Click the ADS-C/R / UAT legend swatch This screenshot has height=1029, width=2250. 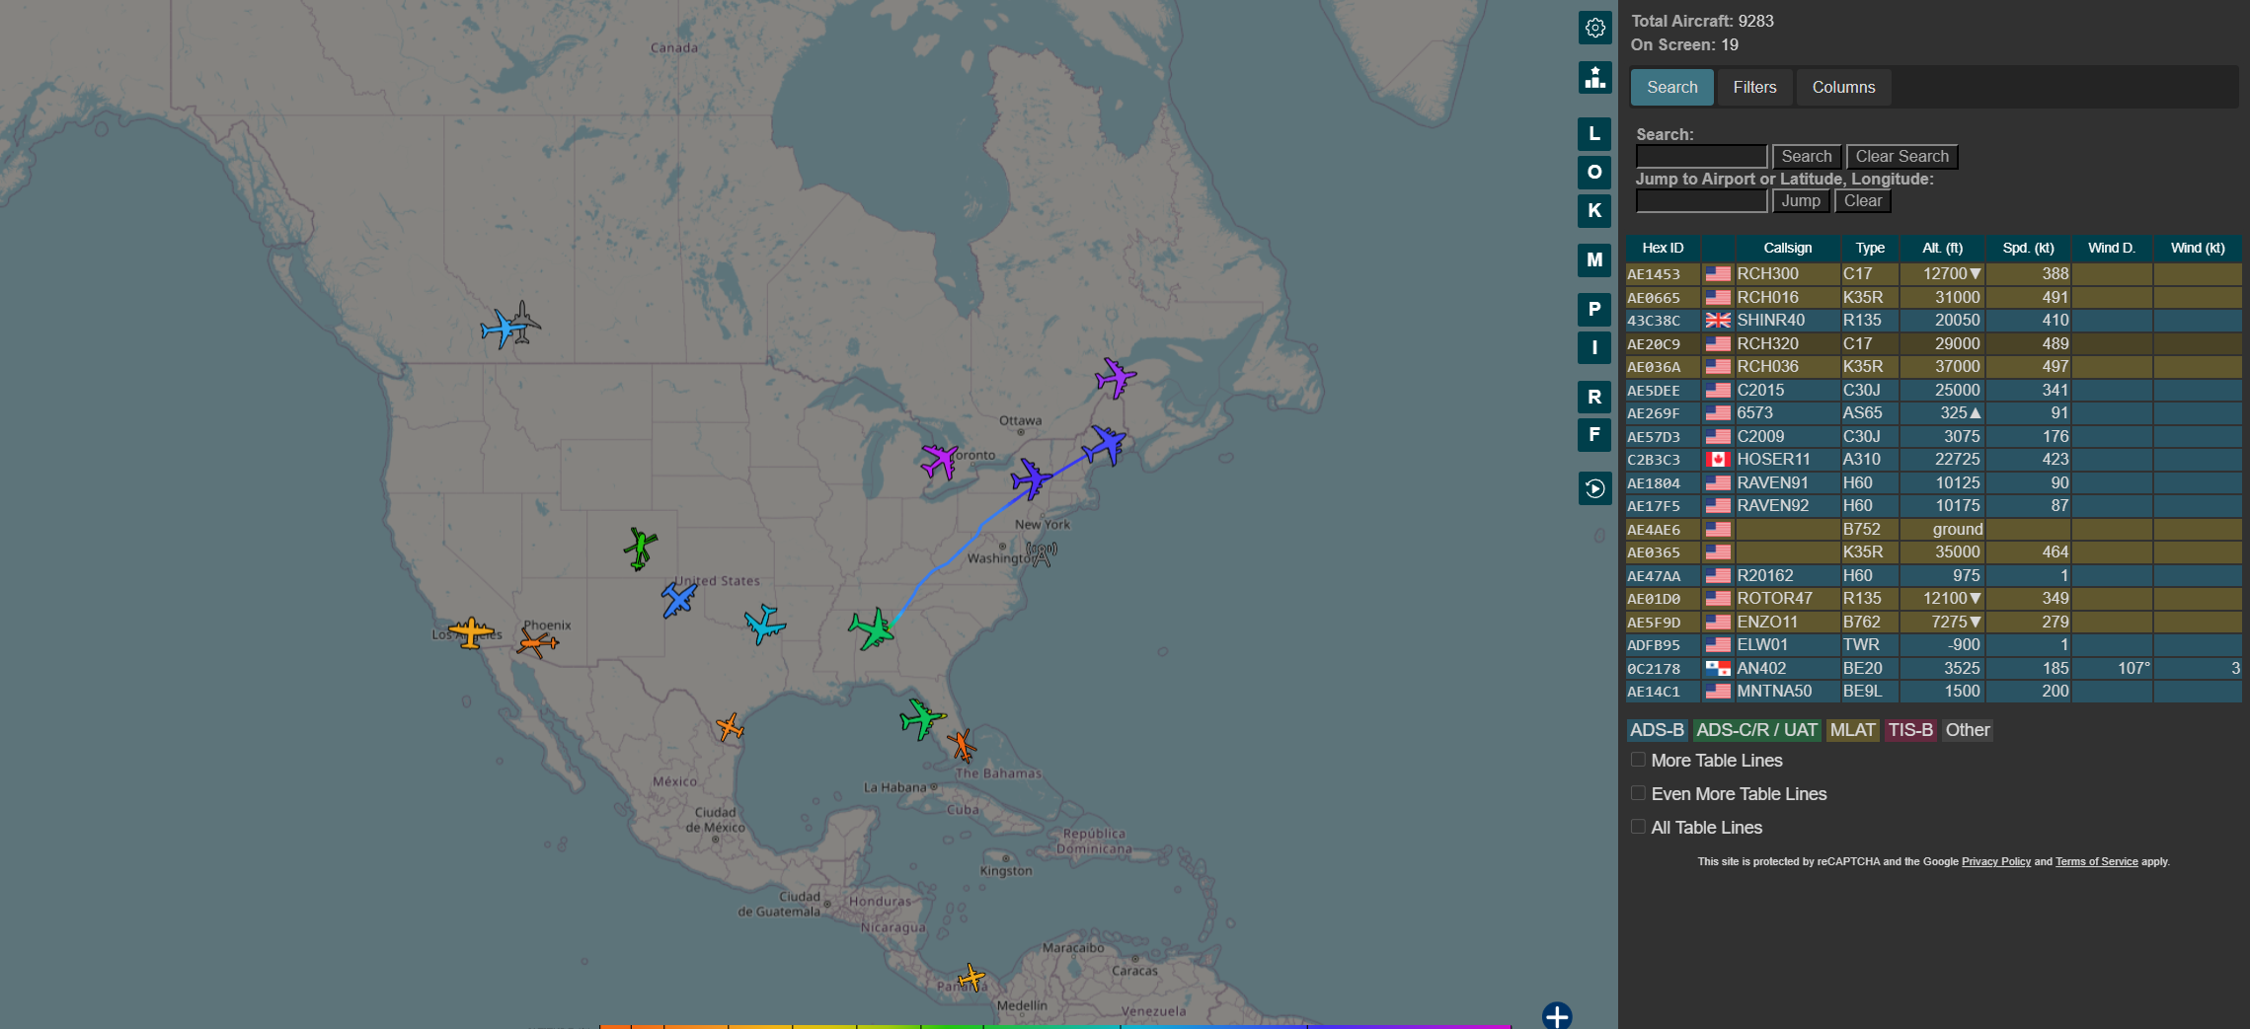[1756, 730]
